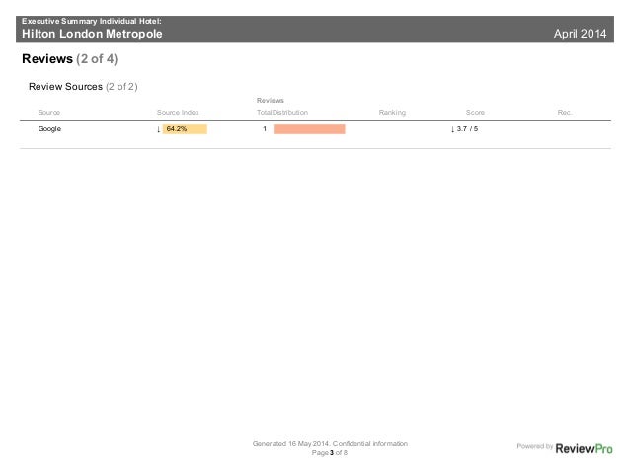The height and width of the screenshot is (473, 630).
Task: Click the 64.2% source index bar
Action: click(185, 129)
